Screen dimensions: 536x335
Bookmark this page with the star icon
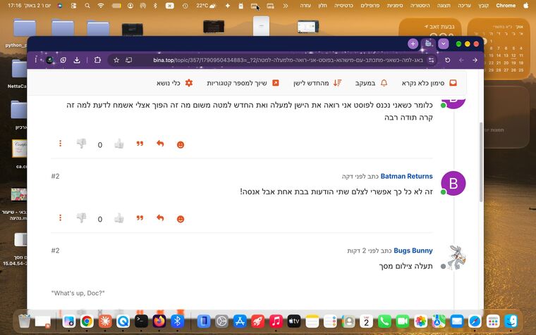(116, 60)
